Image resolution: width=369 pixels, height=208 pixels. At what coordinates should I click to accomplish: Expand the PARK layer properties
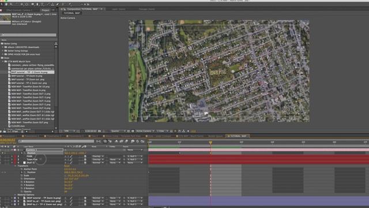point(12,156)
